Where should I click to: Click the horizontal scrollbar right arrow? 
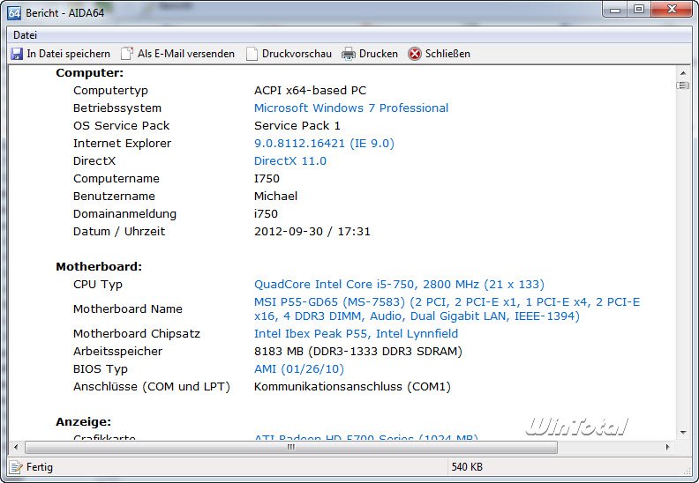[667, 447]
